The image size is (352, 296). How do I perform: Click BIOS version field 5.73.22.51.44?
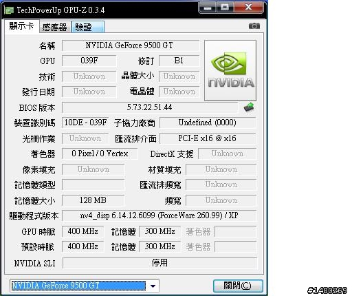coord(150,107)
